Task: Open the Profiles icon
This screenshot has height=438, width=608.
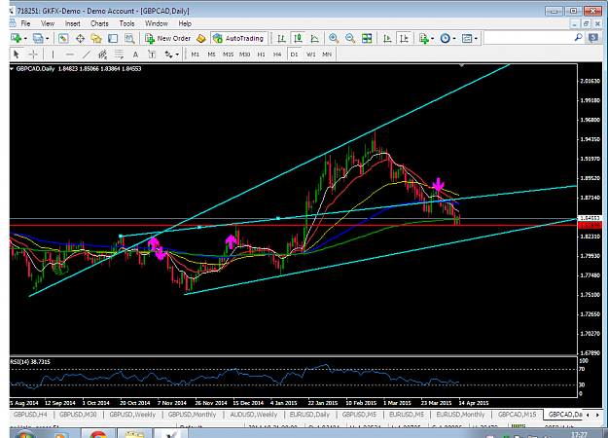Action: coord(38,38)
